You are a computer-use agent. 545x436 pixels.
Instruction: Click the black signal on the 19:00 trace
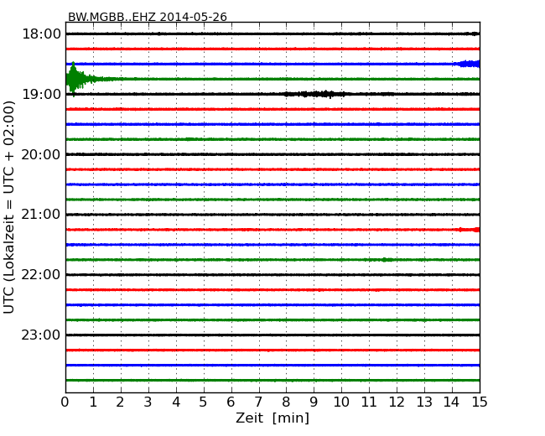316,94
